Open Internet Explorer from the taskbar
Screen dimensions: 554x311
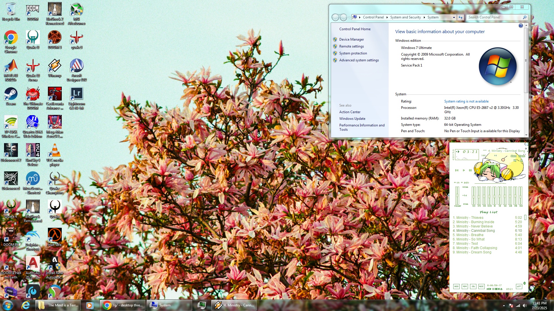pos(26,305)
